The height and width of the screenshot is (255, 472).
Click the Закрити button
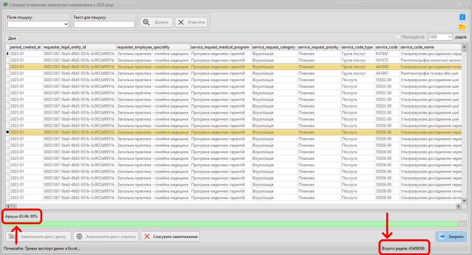point(451,237)
